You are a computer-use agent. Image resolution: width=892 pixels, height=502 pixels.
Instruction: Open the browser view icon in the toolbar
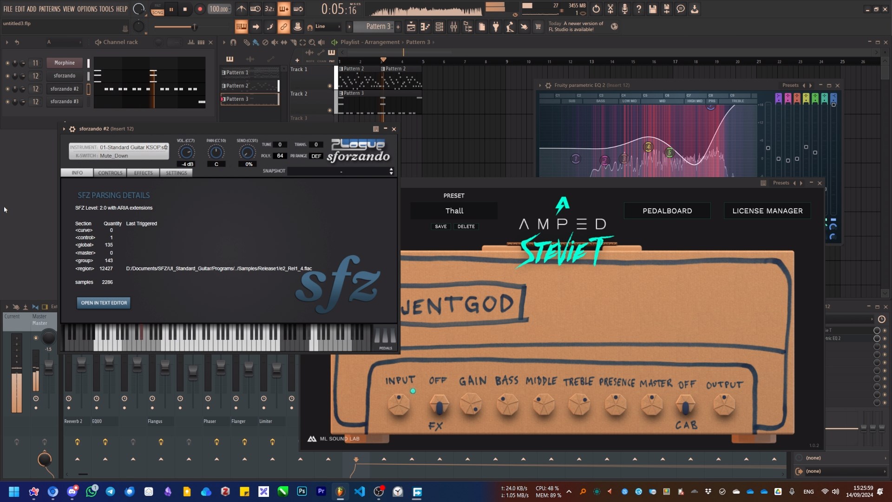pos(468,26)
